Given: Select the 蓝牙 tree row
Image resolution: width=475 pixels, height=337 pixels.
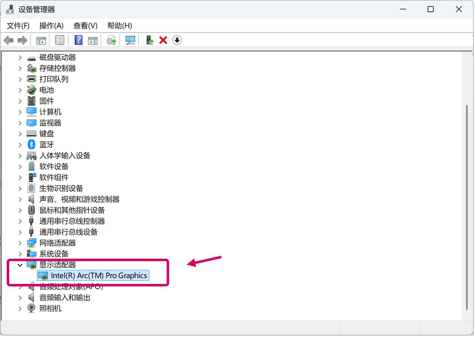Looking at the screenshot, I should point(47,145).
